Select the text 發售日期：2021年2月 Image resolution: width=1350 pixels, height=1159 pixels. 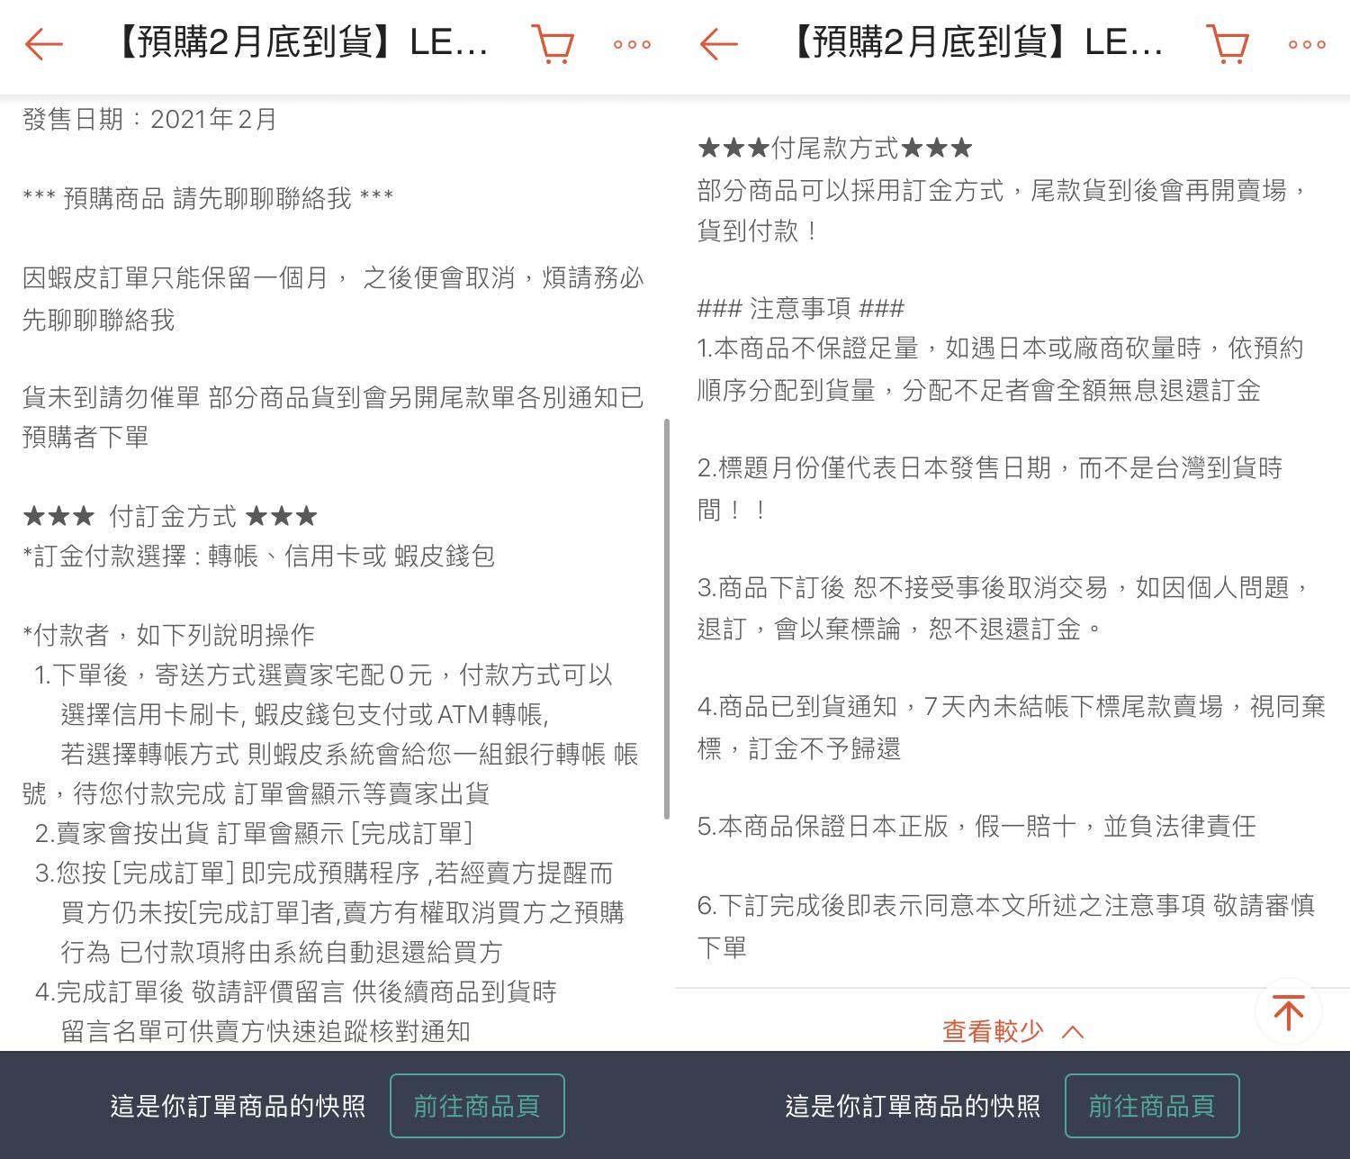click(x=149, y=119)
